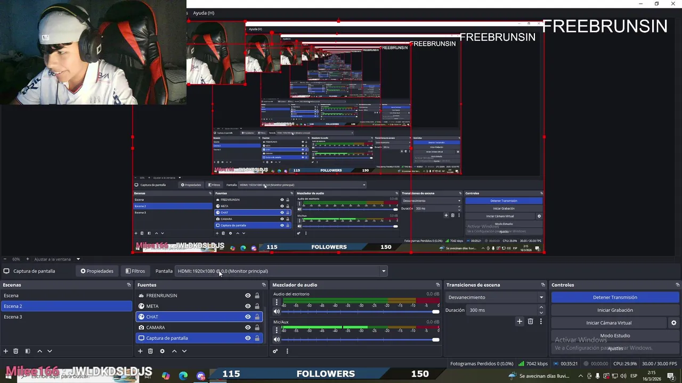682x383 pixels.
Task: Open the Pantalla monitor dropdown
Action: click(x=281, y=271)
